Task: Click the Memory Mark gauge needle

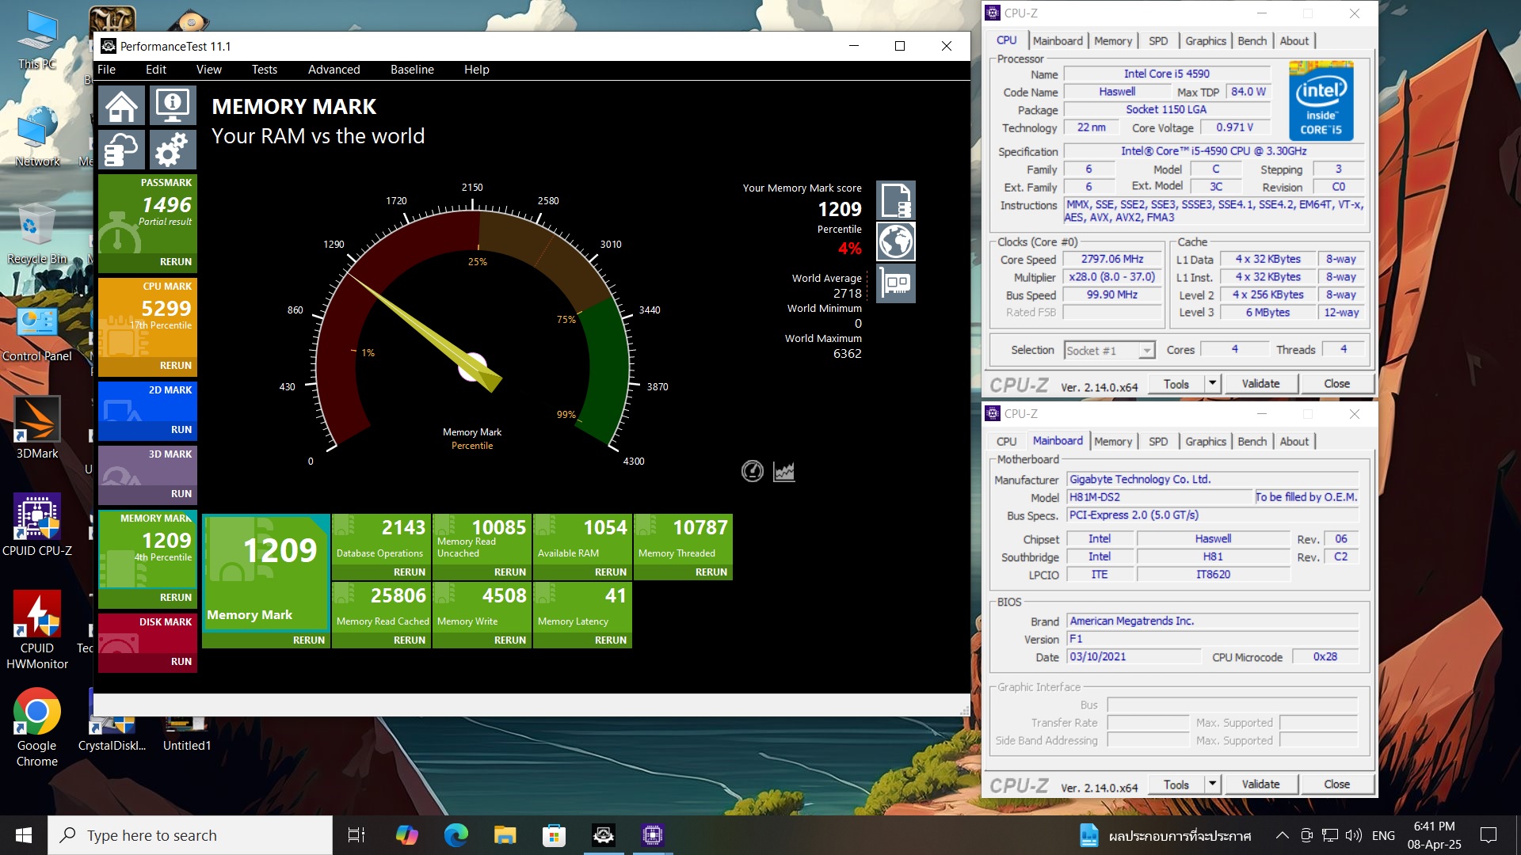Action: 423,331
